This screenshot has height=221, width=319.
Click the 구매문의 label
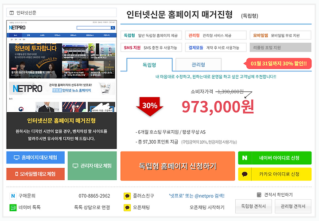pos(27,196)
